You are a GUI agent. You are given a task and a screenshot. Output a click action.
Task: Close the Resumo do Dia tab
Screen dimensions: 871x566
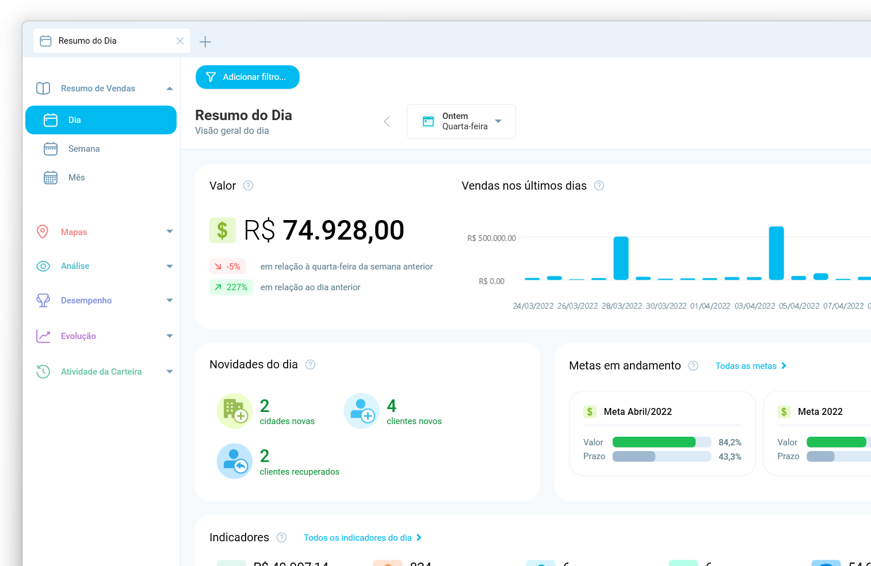[x=180, y=41]
